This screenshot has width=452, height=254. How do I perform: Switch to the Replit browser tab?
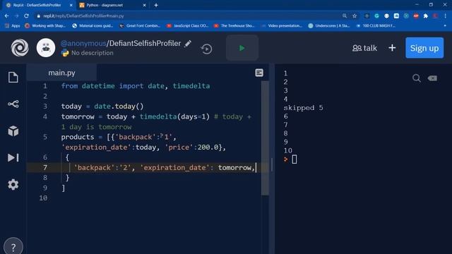[x=37, y=5]
